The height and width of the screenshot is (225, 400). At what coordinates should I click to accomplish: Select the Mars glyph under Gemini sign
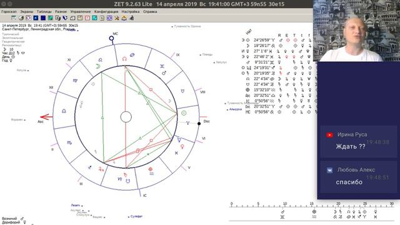(164, 73)
